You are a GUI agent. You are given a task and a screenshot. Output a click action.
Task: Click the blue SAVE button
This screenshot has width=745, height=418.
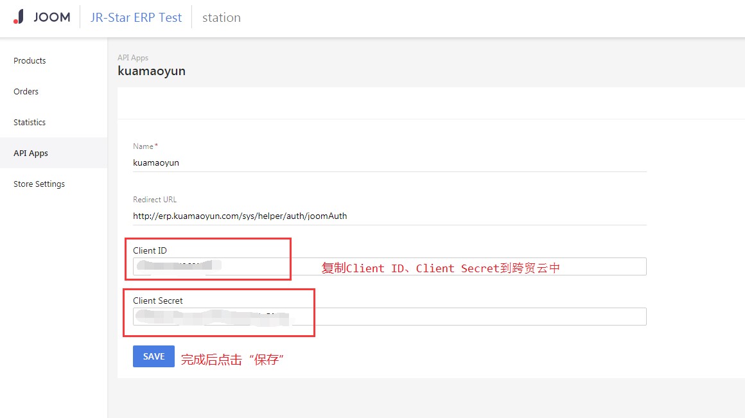pyautogui.click(x=154, y=356)
